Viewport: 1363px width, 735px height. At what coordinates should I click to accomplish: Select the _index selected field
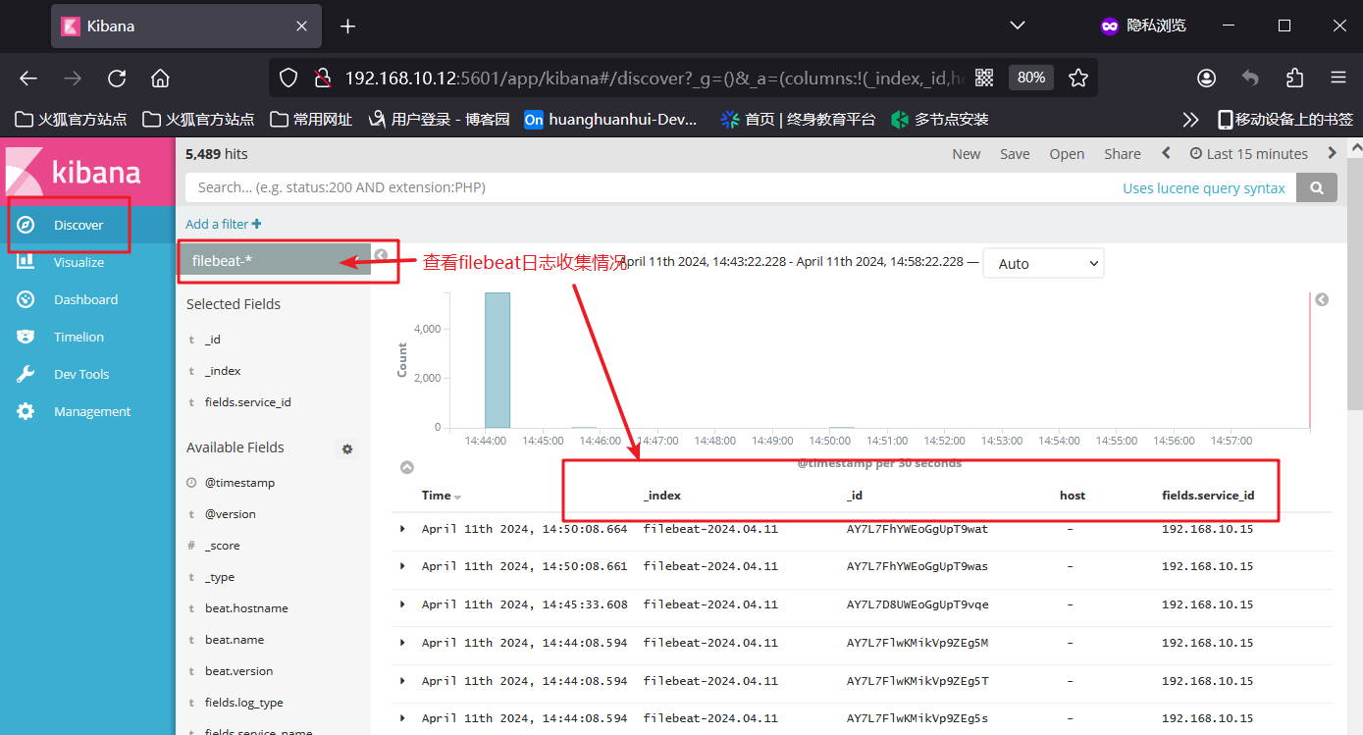click(x=223, y=371)
